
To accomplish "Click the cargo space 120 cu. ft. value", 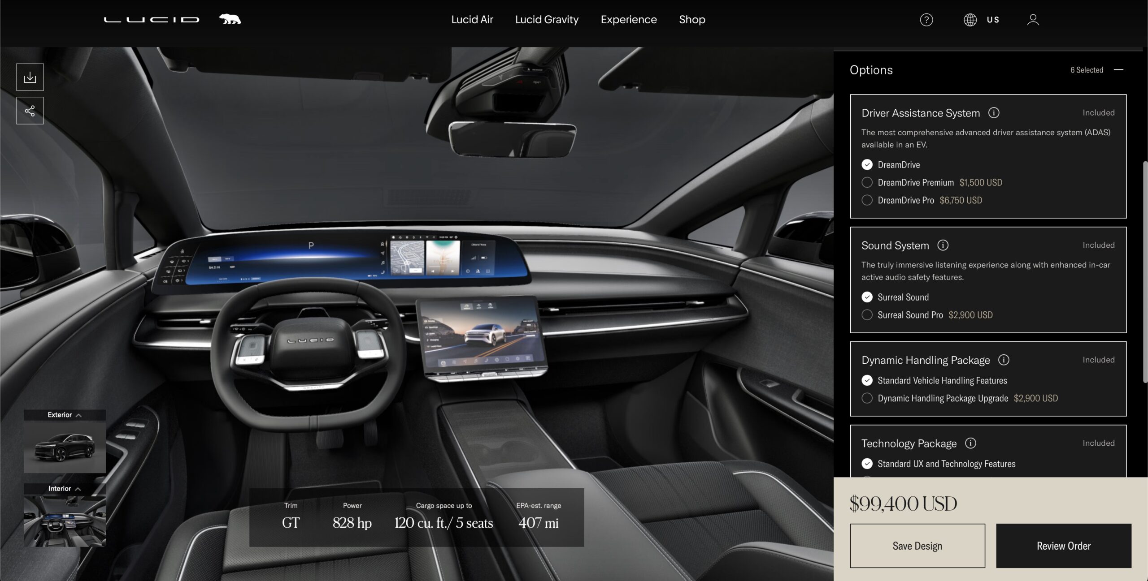I will (444, 523).
